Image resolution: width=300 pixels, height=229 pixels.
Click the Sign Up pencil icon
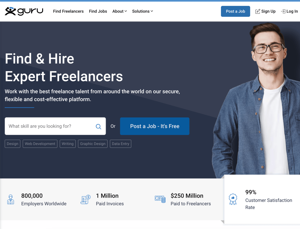pos(258,11)
